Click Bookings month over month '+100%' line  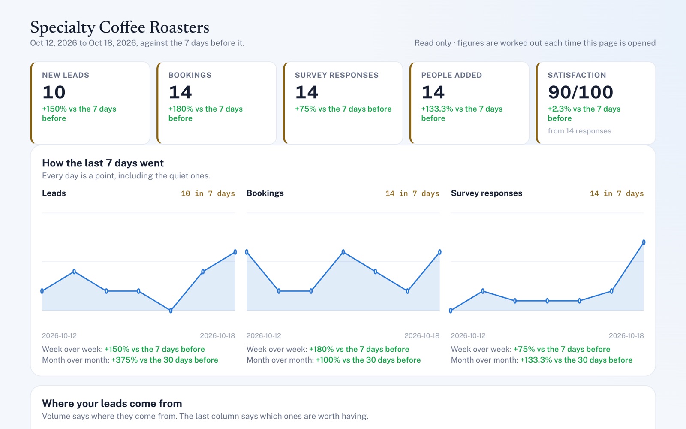(x=334, y=360)
